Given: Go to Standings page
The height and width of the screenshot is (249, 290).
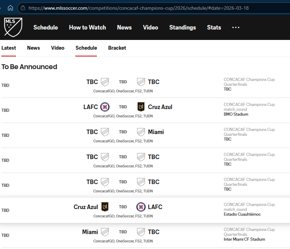Looking at the screenshot, I should pos(183,27).
